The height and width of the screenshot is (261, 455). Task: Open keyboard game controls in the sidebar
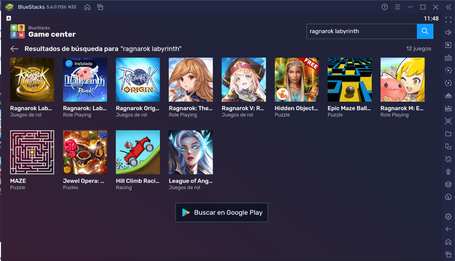point(448,58)
